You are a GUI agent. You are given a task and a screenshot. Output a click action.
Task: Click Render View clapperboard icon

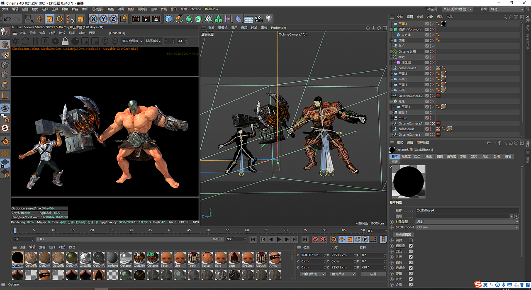[136, 19]
